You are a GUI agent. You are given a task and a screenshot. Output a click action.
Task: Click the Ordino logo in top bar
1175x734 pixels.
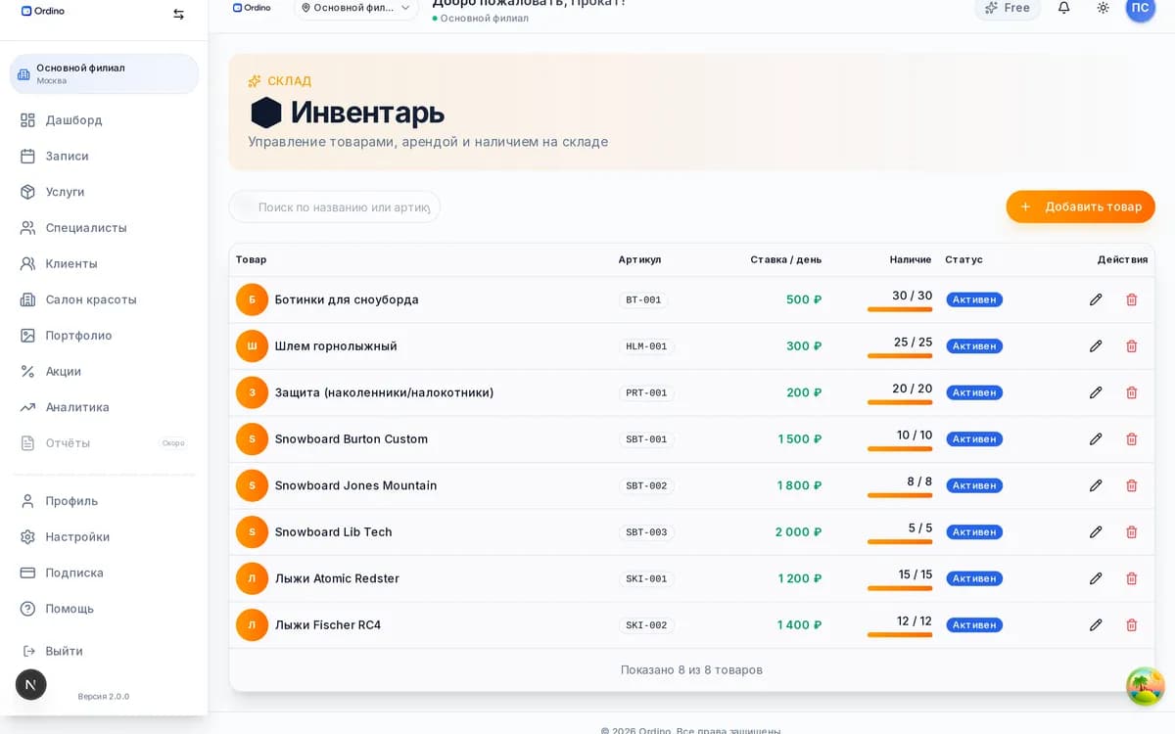point(252,7)
